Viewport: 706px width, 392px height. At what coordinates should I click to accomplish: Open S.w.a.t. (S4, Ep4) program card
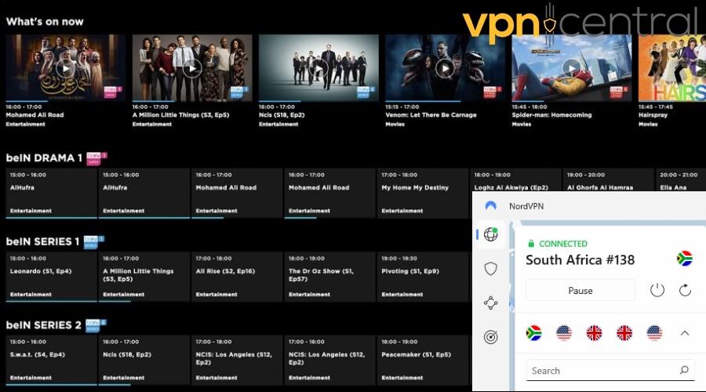click(51, 360)
